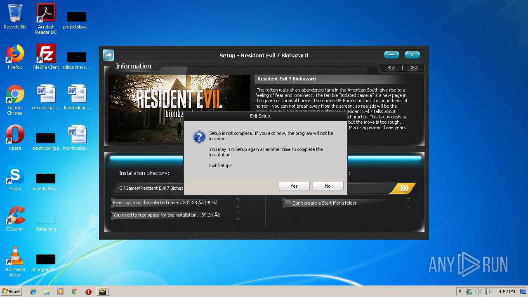528x297 pixels.
Task: Select the individualsd Word document icon
Action: 77,138
